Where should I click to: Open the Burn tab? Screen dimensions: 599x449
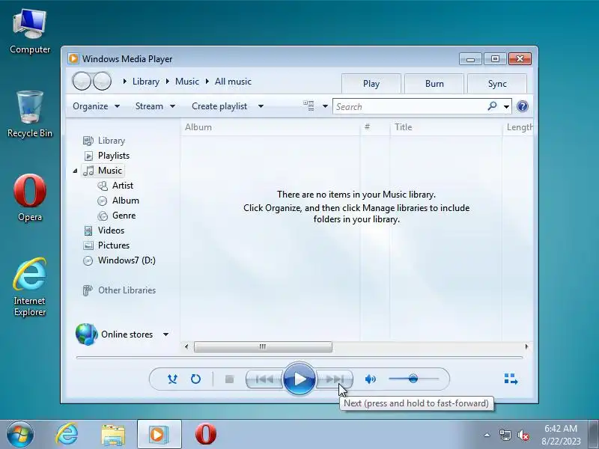(434, 84)
